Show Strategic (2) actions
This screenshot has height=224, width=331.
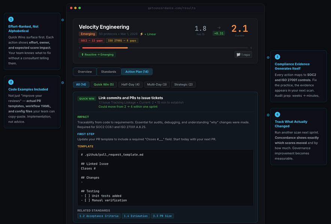coord(183,84)
